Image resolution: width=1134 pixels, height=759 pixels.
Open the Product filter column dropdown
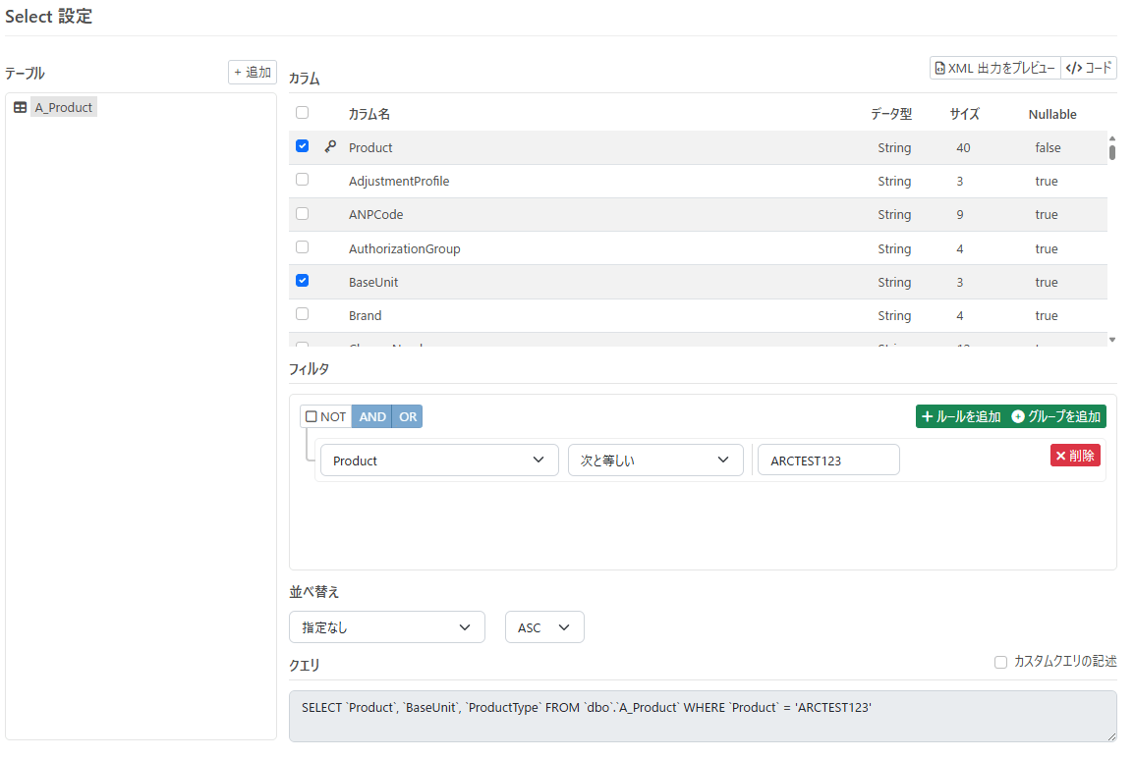coord(439,461)
